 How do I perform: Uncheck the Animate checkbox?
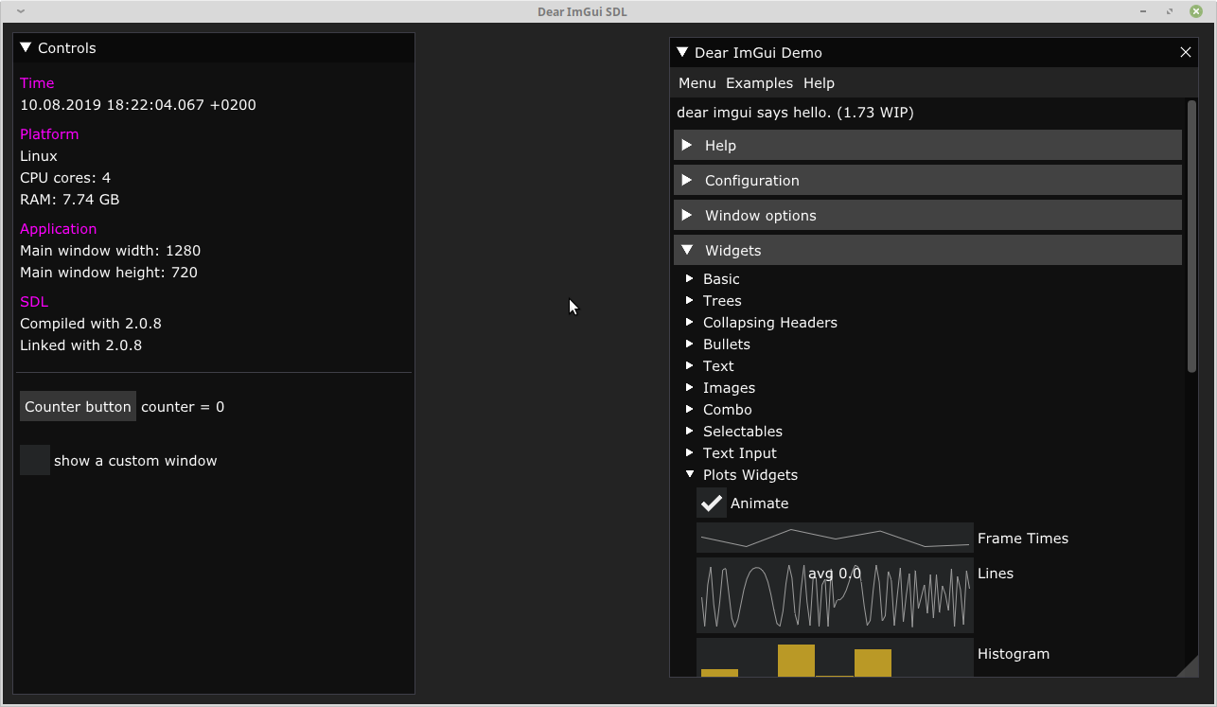tap(712, 503)
